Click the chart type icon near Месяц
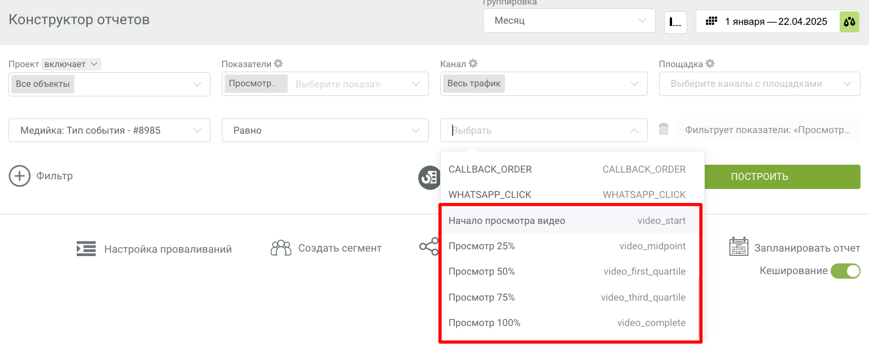This screenshot has width=869, height=361. 675,22
